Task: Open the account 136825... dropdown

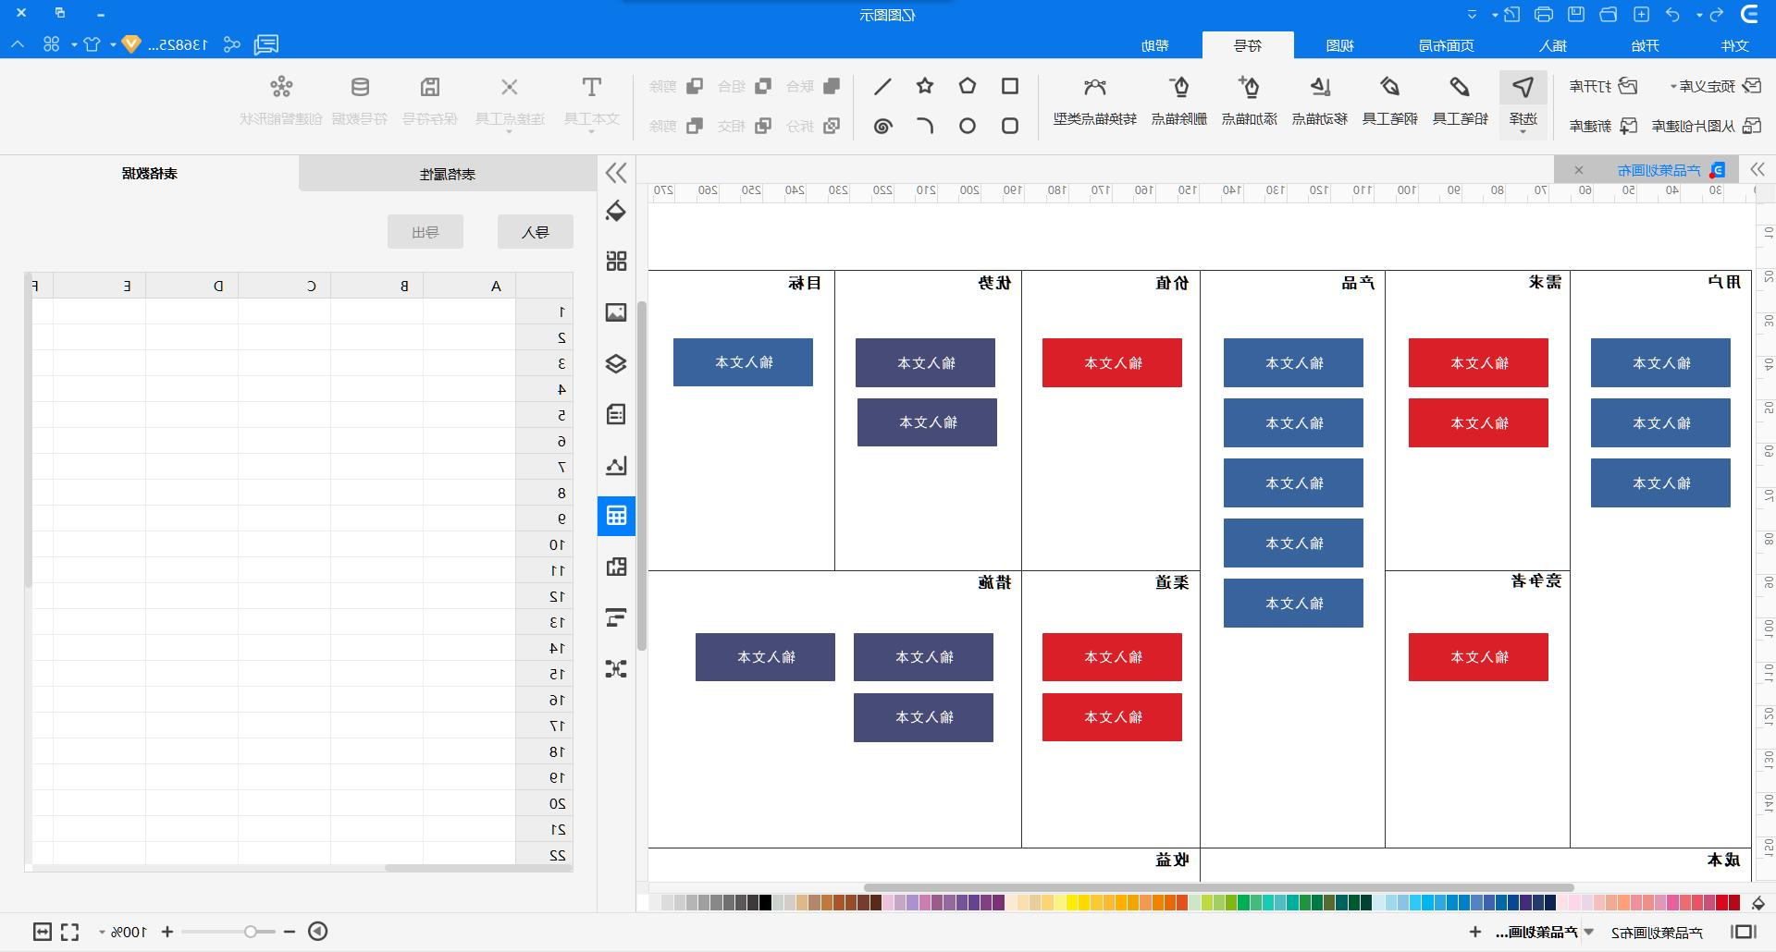Action: pyautogui.click(x=114, y=44)
